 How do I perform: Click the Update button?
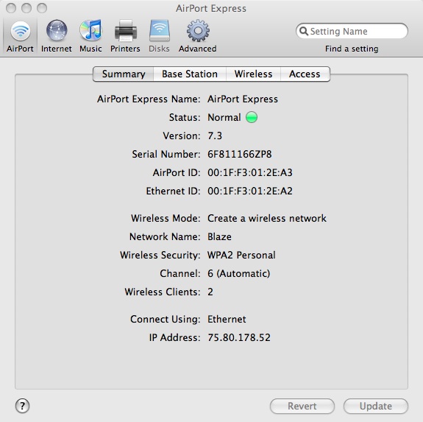pyautogui.click(x=375, y=406)
